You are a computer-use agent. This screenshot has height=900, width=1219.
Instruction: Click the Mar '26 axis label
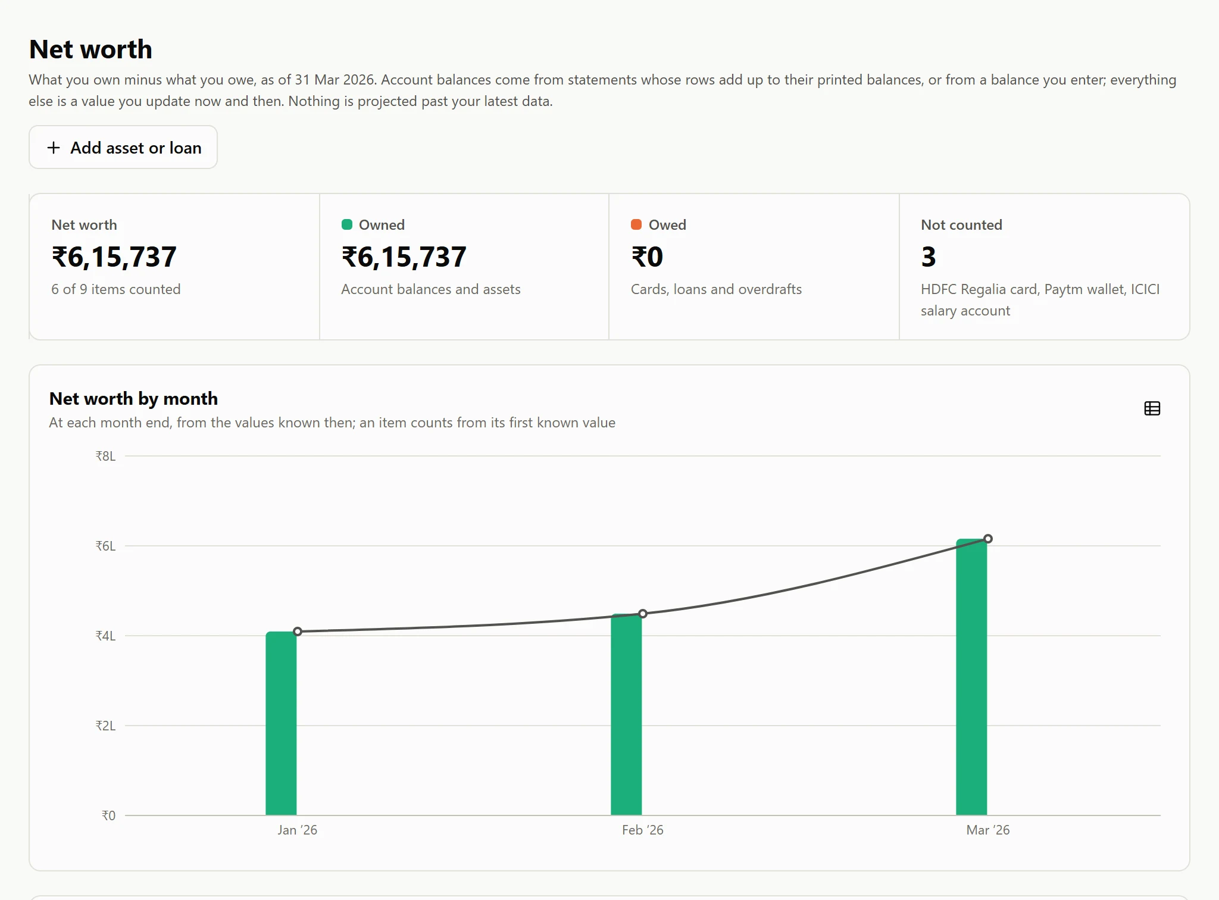(x=988, y=830)
